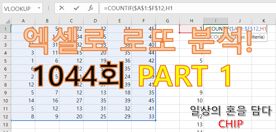This screenshot has width=276, height=132.
Task: Confirm the formula with the checkmark icon
Action: click(x=76, y=8)
